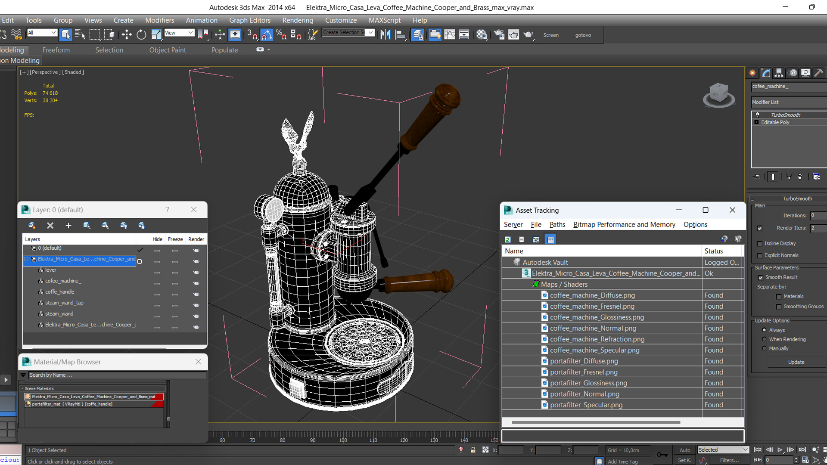Toggle Explicit Normals checkbox
The height and width of the screenshot is (465, 827).
point(760,256)
